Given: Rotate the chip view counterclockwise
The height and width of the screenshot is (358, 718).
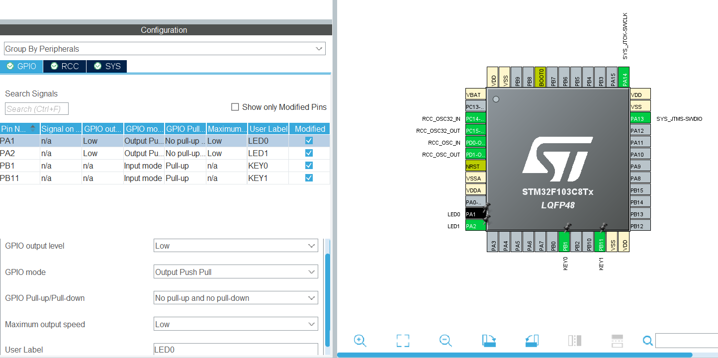Looking at the screenshot, I should coord(532,341).
